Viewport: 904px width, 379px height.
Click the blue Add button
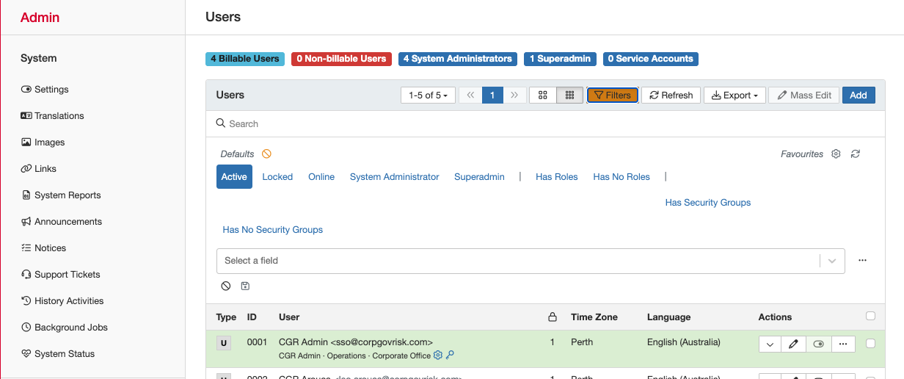point(859,95)
